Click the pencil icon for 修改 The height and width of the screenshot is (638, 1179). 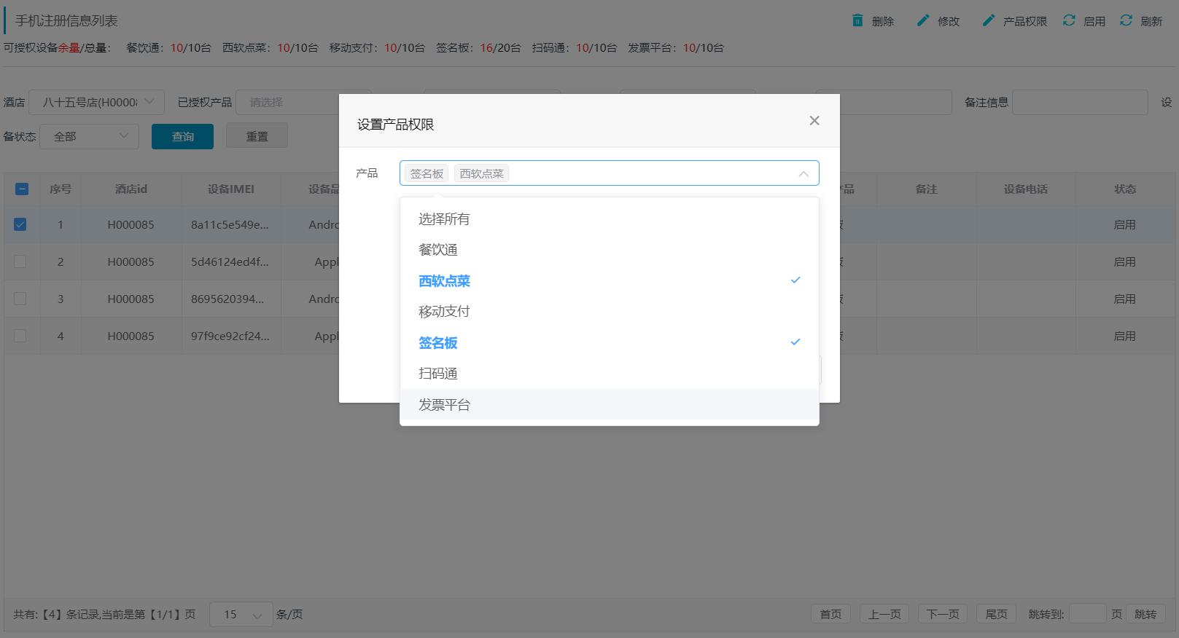tap(923, 20)
